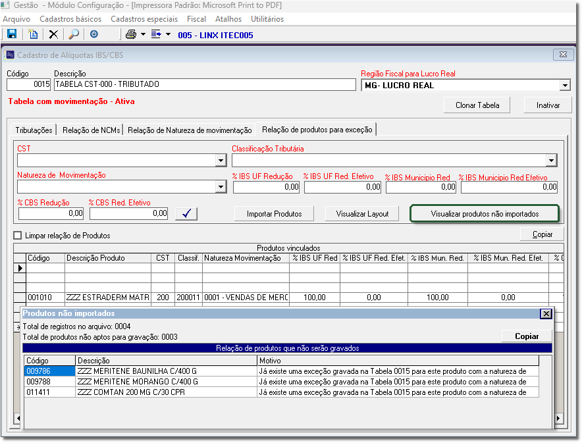Open the Classificação Tributária dropdown

pos(550,161)
